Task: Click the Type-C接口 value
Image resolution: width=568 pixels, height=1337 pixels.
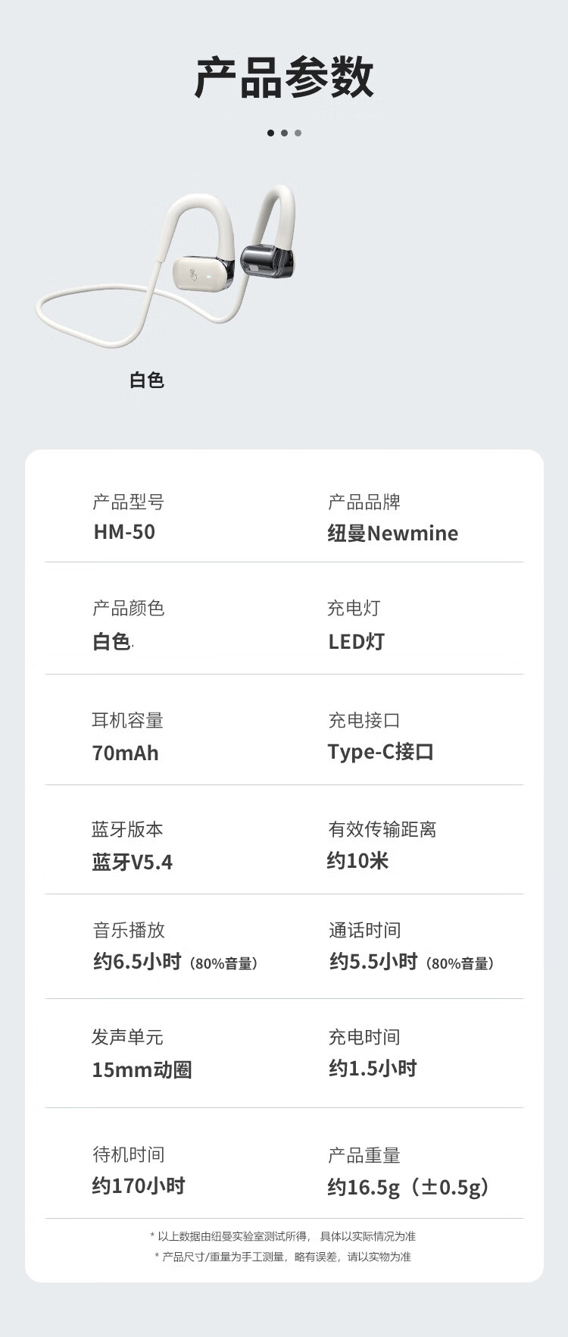Action: coord(381,752)
